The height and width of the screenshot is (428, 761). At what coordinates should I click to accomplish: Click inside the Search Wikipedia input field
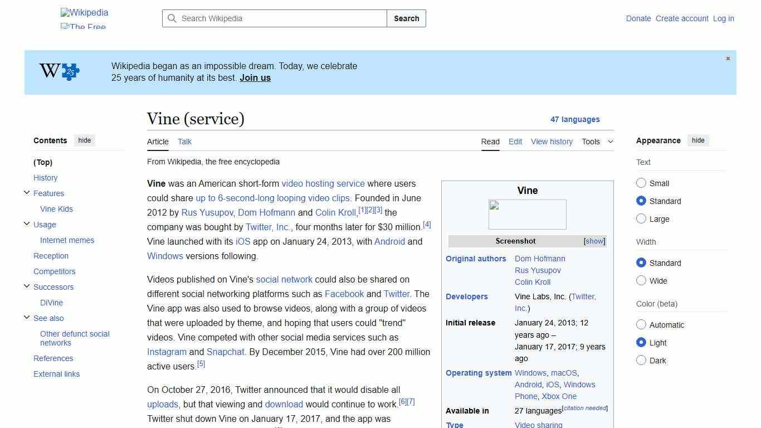point(273,18)
